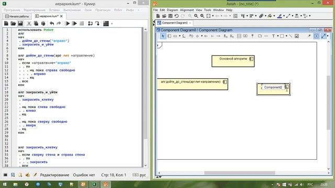
Task: Click 'Ошибок нет' in the Kumir status bar
Action: click(x=84, y=175)
